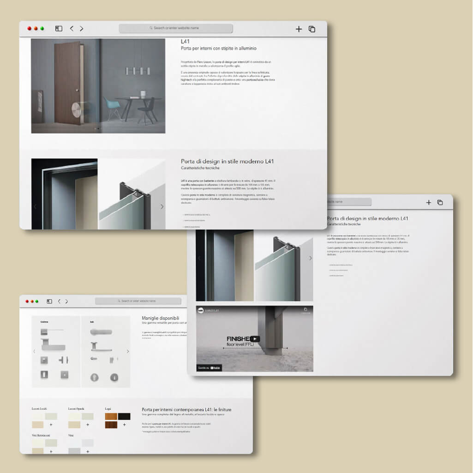Show next handle set in Maniglie carousel

click(128, 352)
